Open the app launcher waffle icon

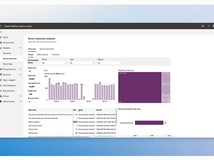tap(1, 26)
